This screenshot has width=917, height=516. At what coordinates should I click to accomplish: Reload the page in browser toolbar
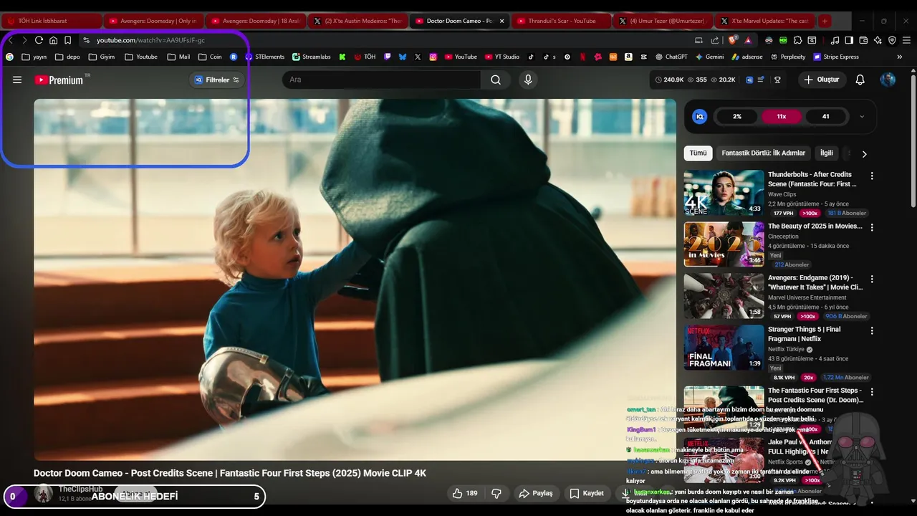[x=39, y=40]
